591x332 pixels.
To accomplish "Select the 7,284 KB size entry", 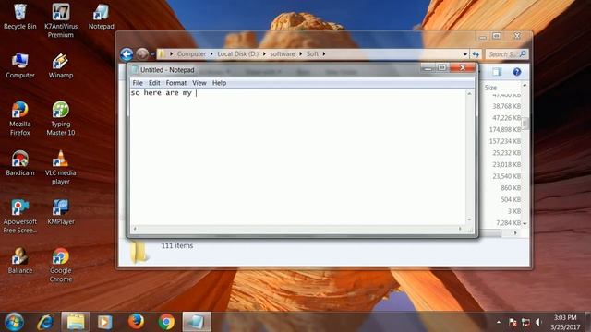I will click(509, 223).
